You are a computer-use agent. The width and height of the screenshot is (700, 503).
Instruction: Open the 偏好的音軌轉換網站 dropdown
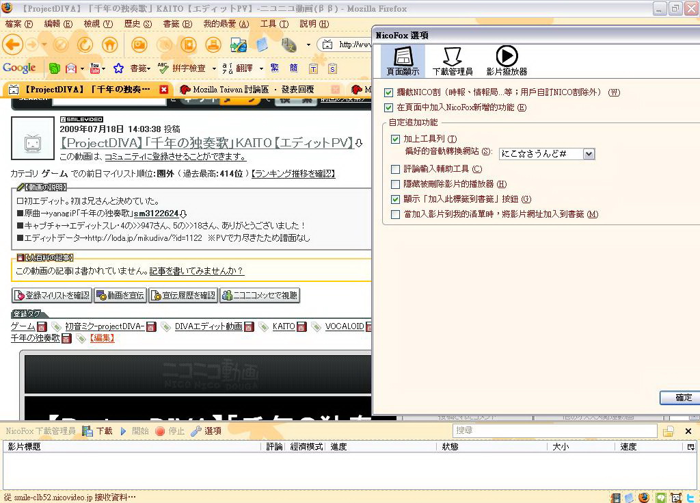click(x=589, y=154)
